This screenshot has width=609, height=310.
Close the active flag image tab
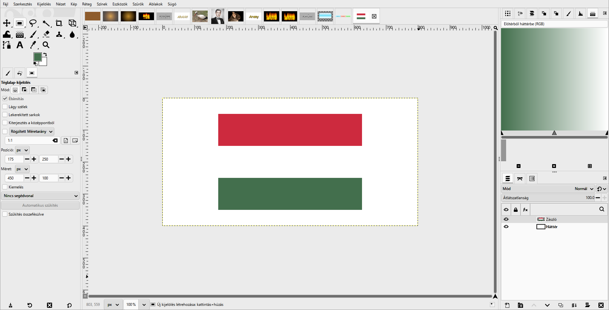374,16
